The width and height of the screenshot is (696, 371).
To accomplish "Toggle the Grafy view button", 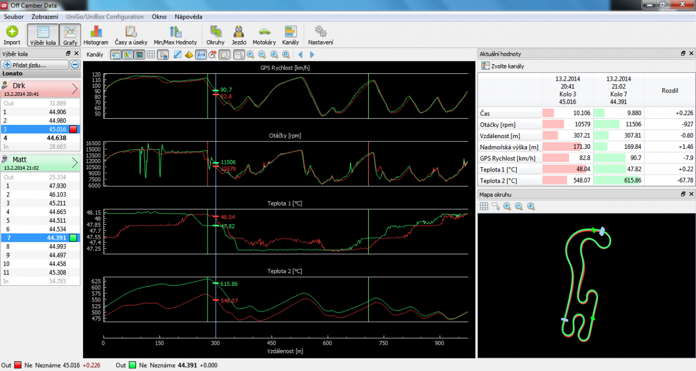I will (x=70, y=35).
